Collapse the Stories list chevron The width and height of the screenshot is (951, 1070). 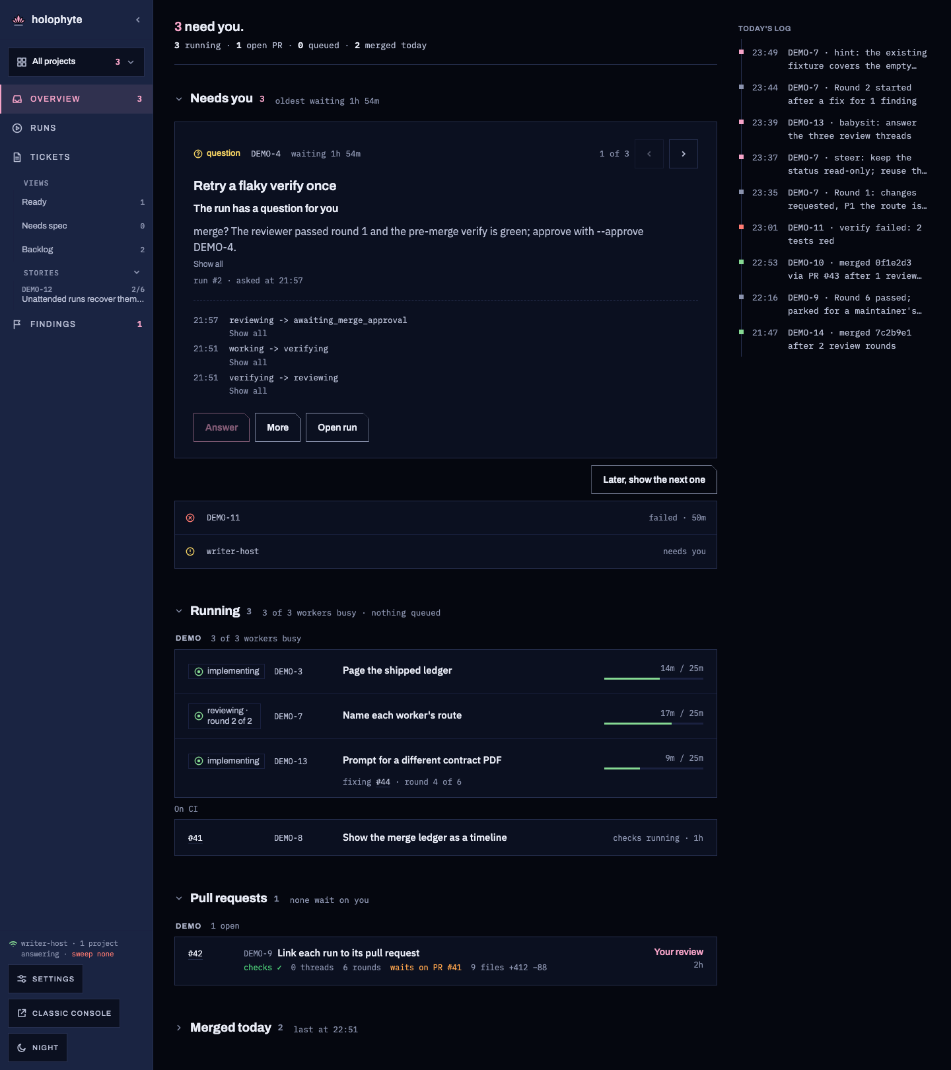pos(137,273)
